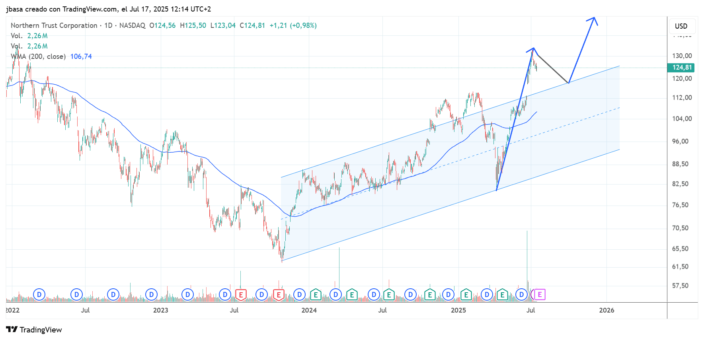This screenshot has height=340, width=704.
Task: Click the 2024 time axis label
Action: pos(309,310)
